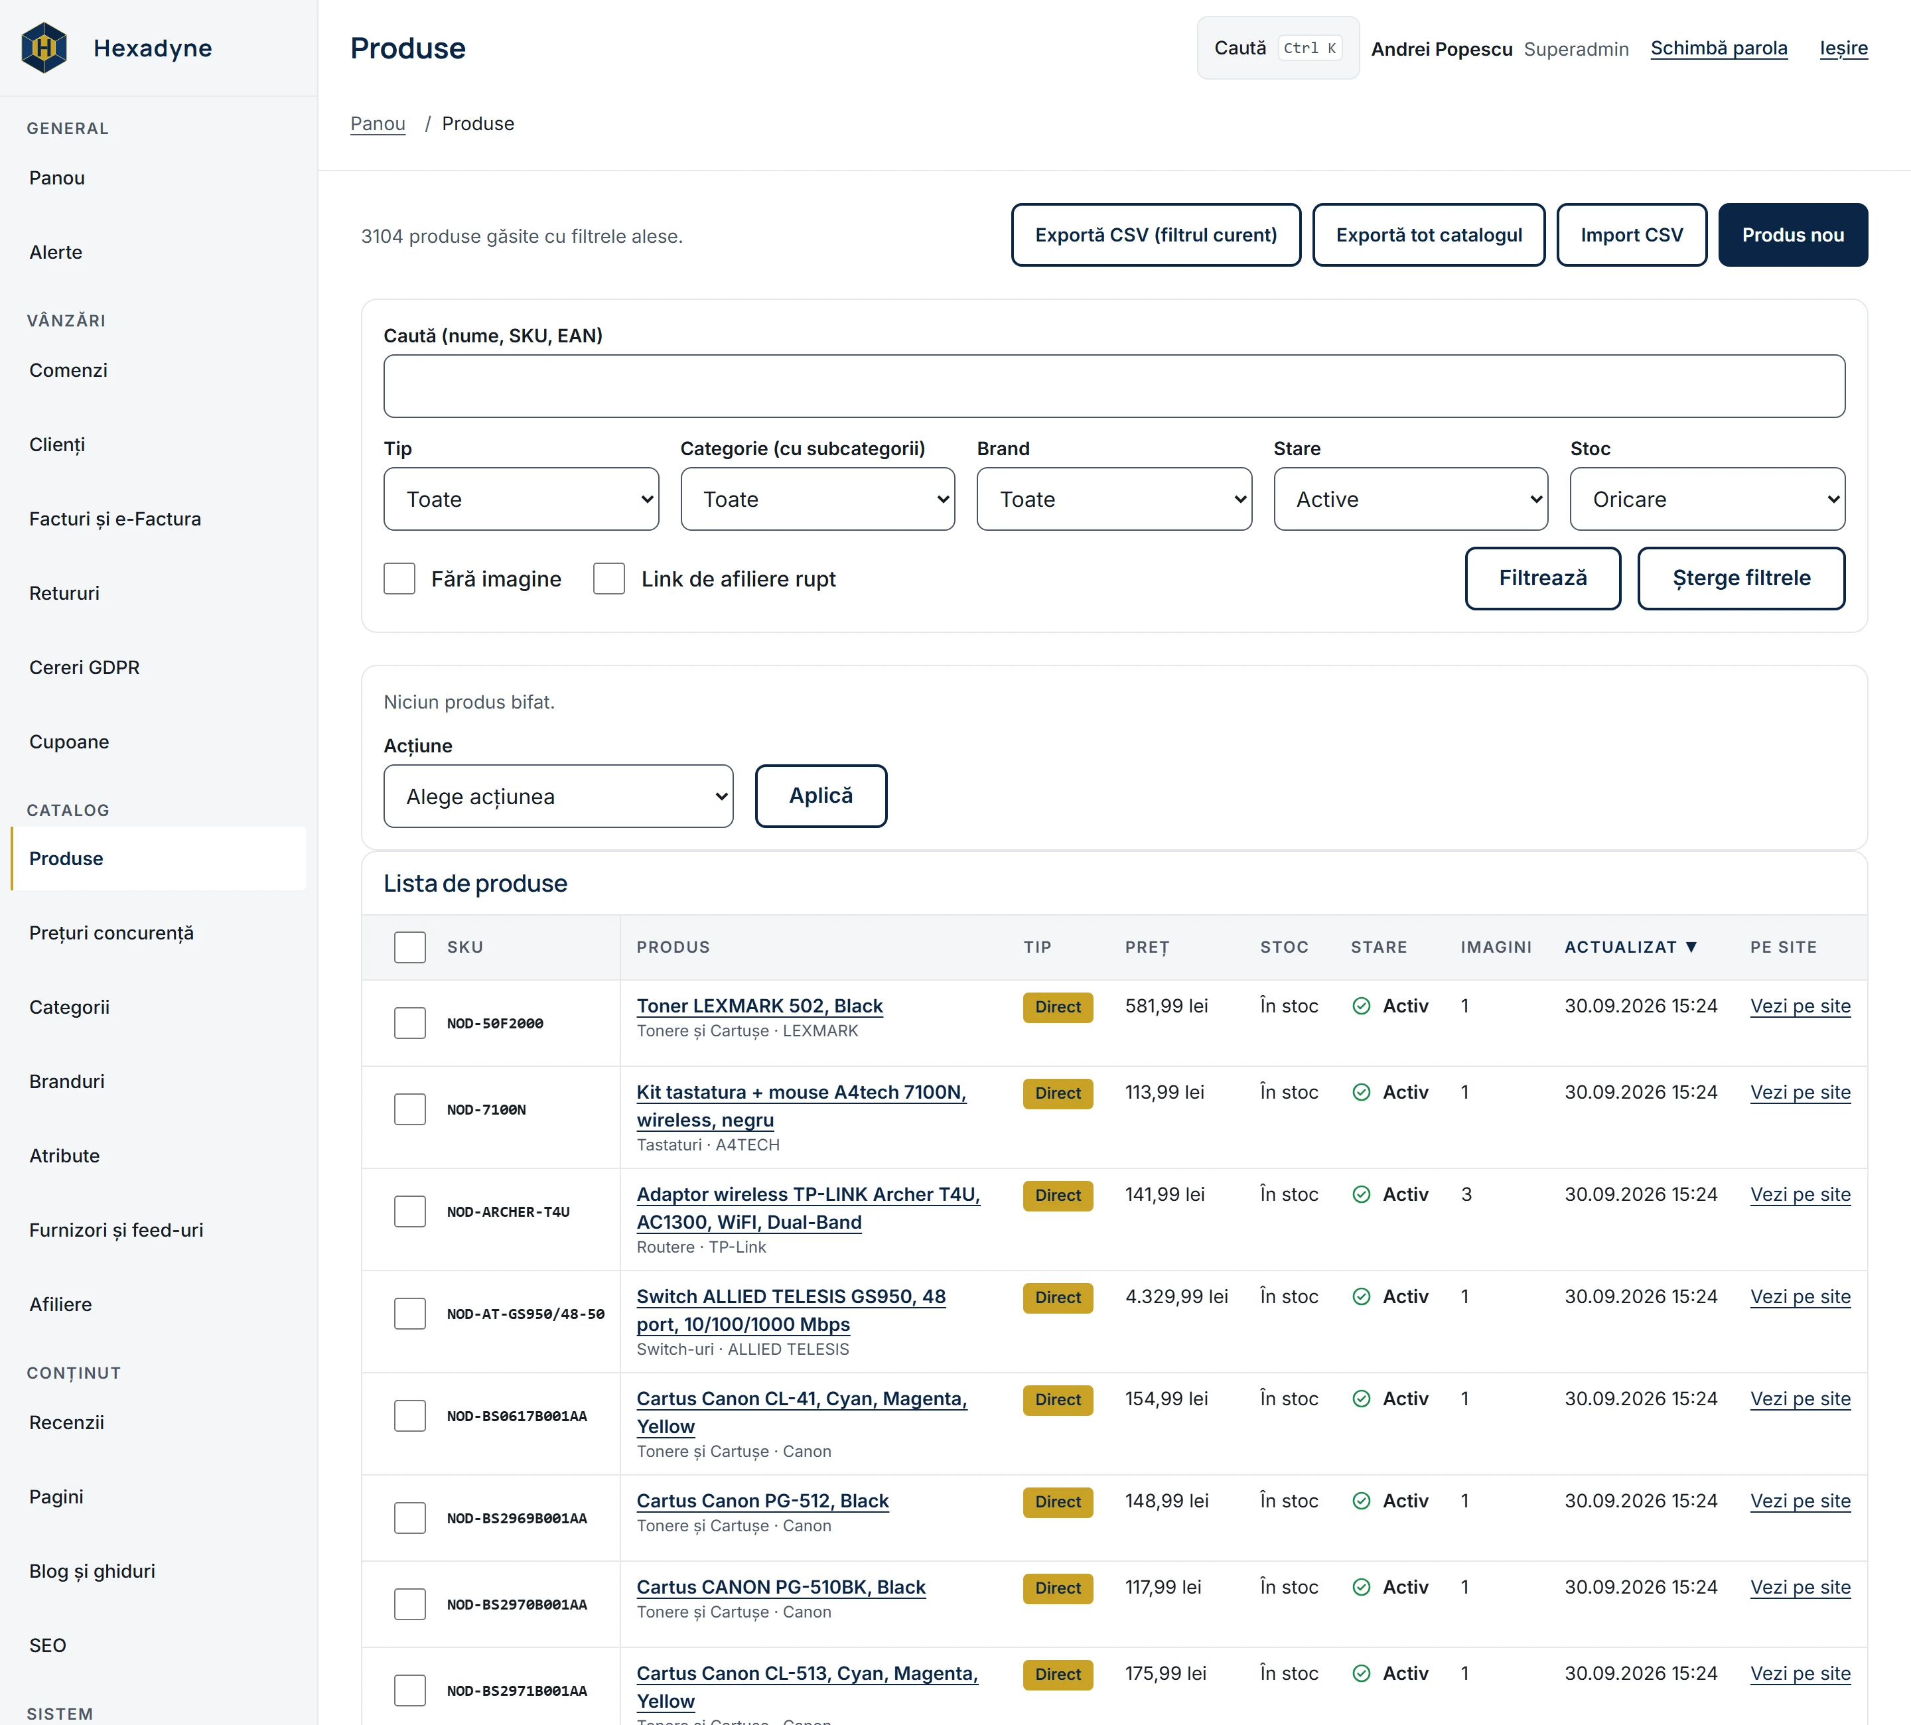Click the Activ check icon for Toner LEXMARK row

tap(1361, 1006)
